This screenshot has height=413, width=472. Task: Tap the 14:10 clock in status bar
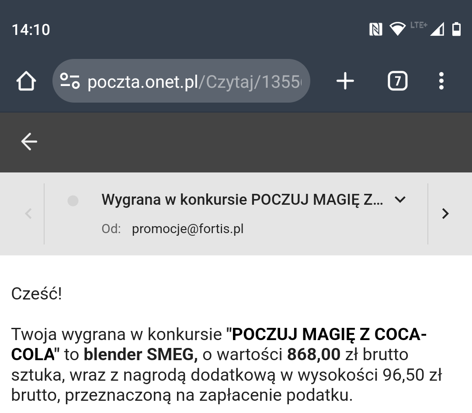click(x=31, y=30)
